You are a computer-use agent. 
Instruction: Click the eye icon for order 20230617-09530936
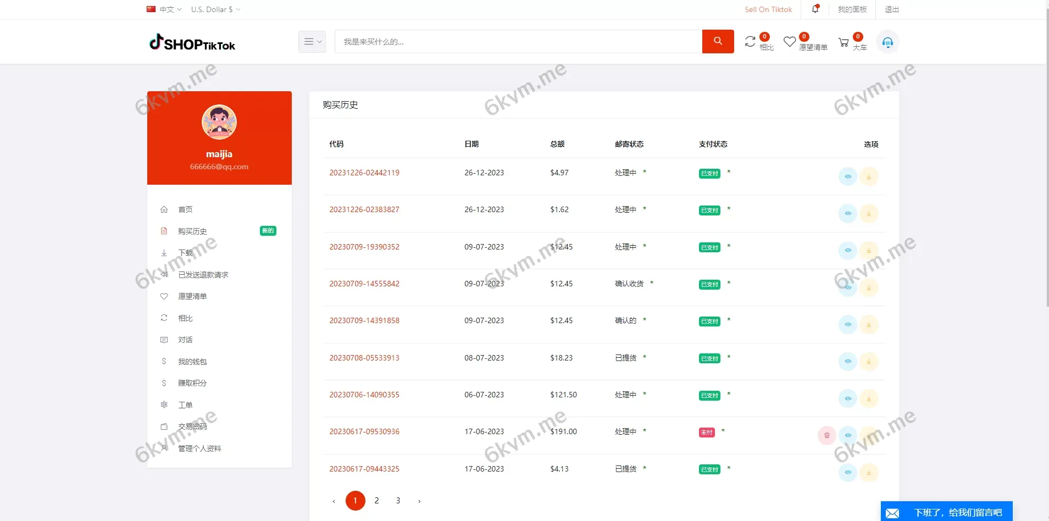point(848,435)
